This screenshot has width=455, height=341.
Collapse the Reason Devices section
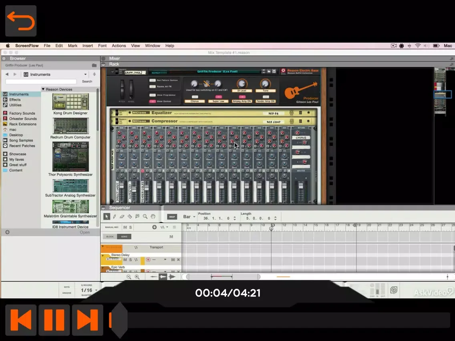(x=43, y=89)
